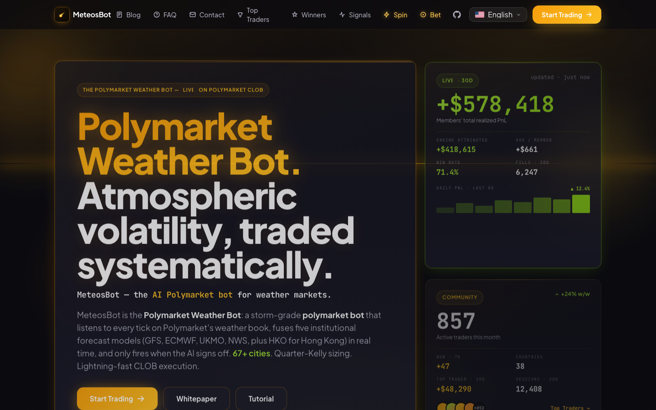Click the Contact envelope icon
Screen dimensions: 656x410
point(193,15)
